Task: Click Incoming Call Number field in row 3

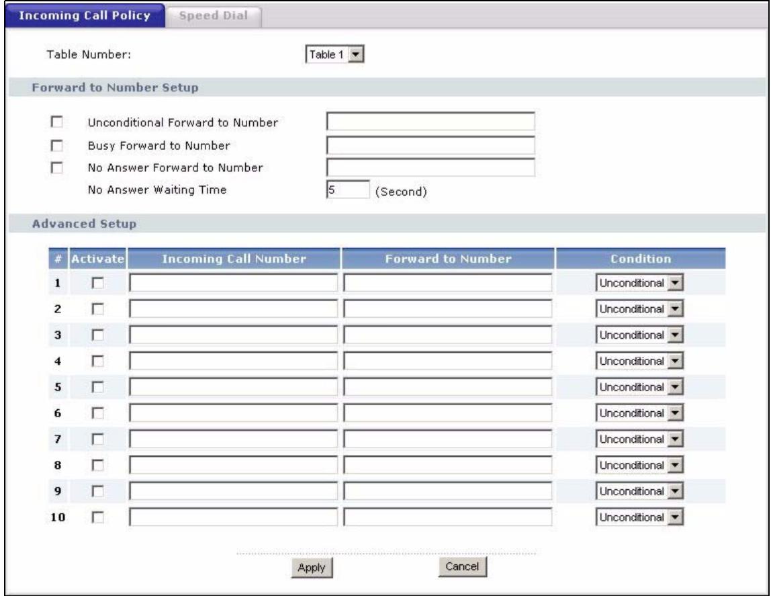Action: (x=234, y=335)
